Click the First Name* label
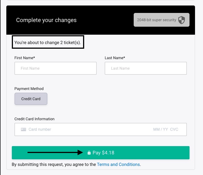Screen dimensions: 203x175 (24, 58)
